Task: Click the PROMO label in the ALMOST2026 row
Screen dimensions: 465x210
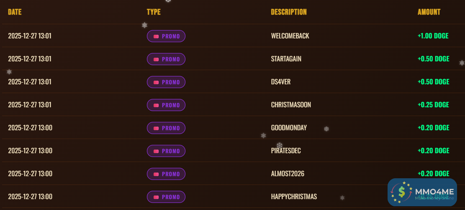Action: point(171,174)
